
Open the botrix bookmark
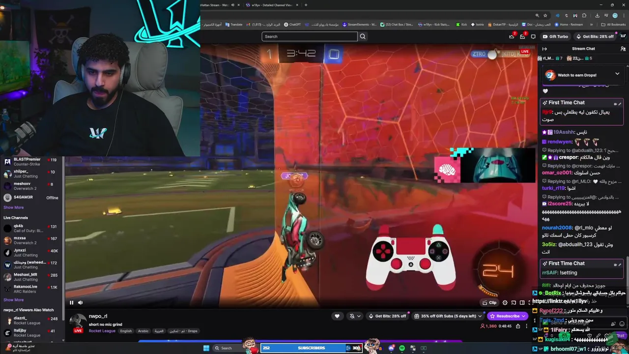[477, 25]
